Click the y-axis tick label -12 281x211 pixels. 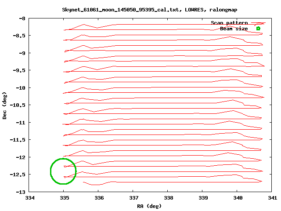point(21,157)
